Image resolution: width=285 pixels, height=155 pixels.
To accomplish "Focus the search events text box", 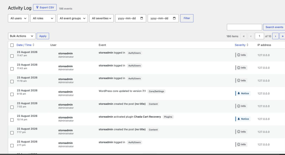I will [x=244, y=27].
